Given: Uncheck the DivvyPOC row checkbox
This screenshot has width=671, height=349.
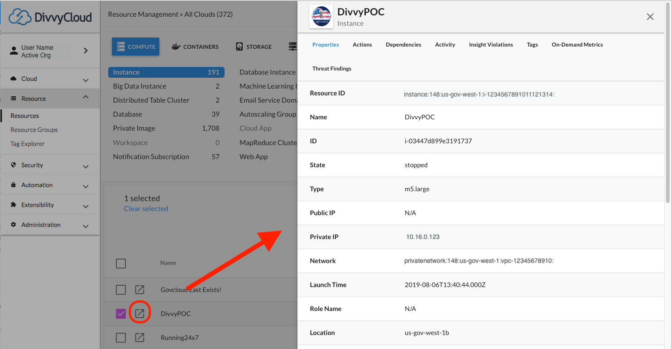Looking at the screenshot, I should (121, 314).
